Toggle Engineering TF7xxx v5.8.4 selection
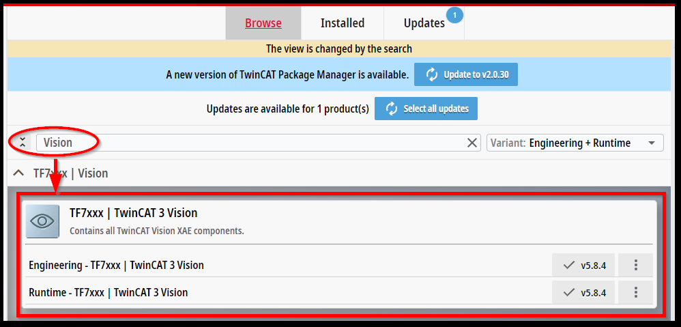The image size is (681, 327). tap(579, 265)
